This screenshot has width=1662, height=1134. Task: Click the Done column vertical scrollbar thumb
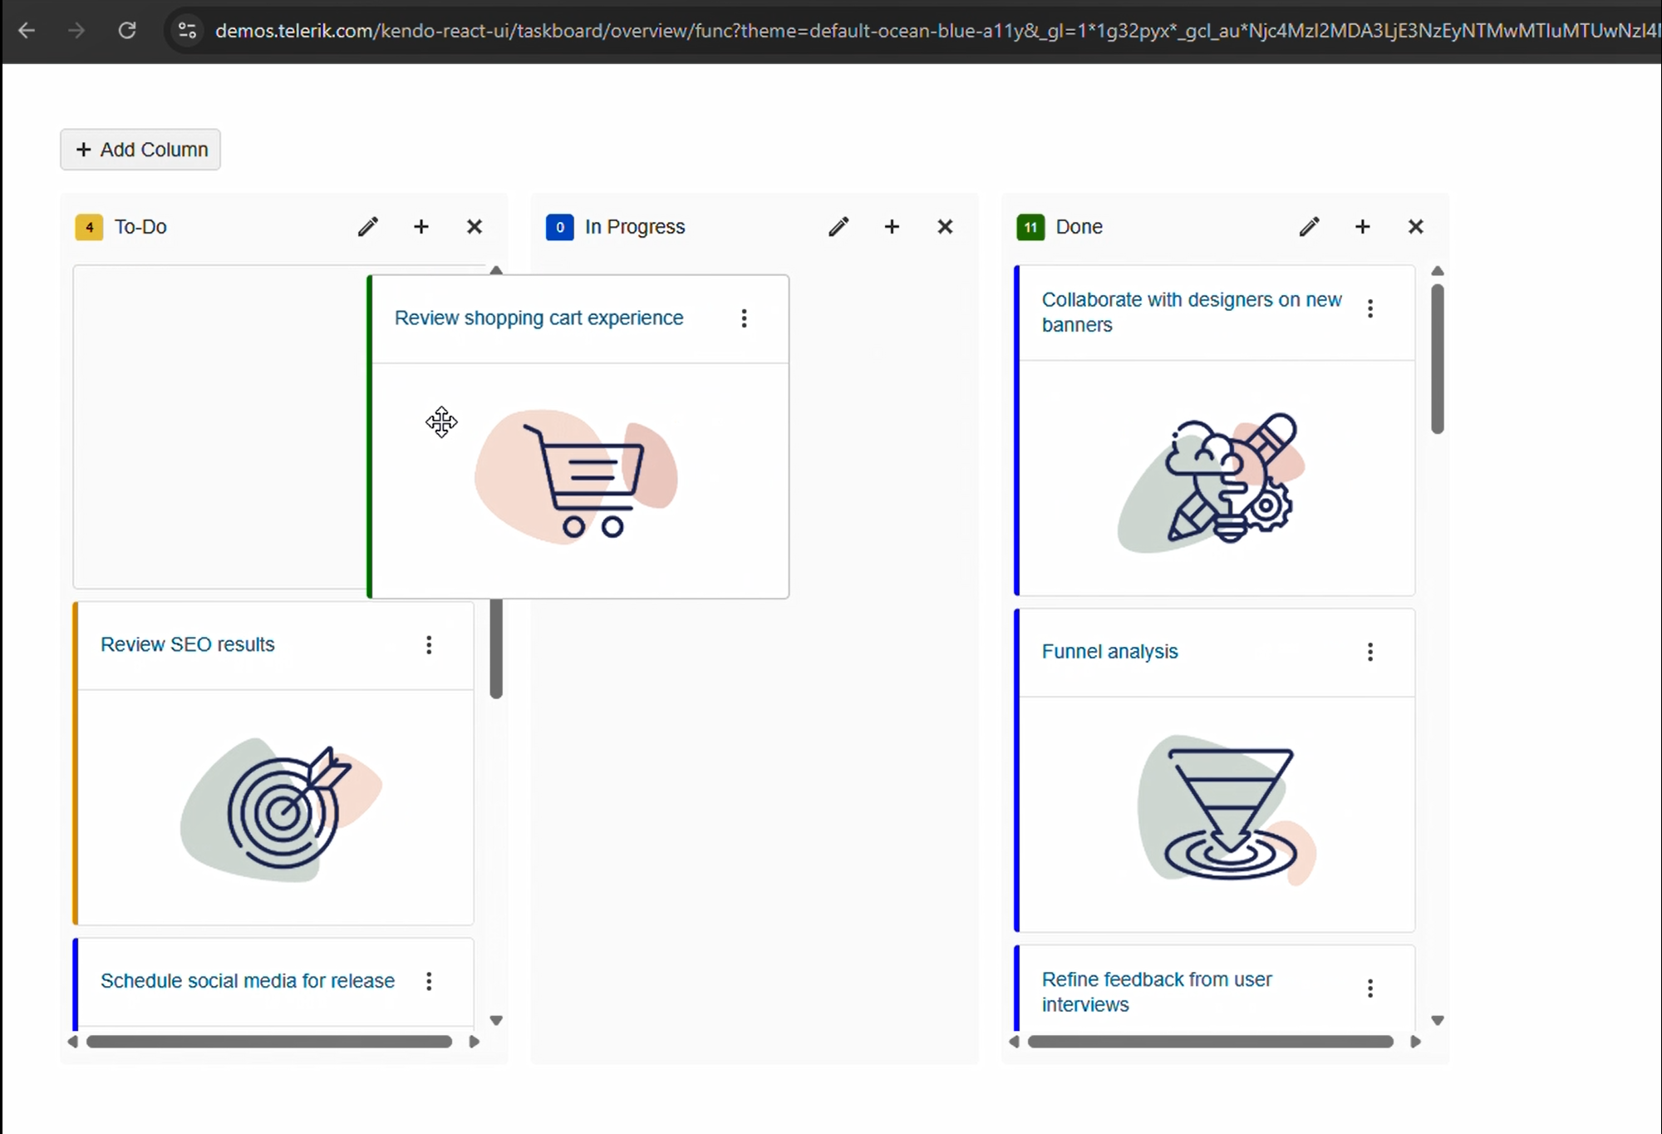coord(1438,359)
